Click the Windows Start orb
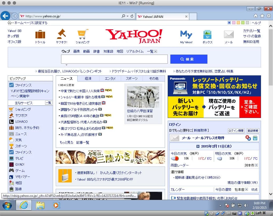Screen dimensions: 273x216 click(7, 205)
